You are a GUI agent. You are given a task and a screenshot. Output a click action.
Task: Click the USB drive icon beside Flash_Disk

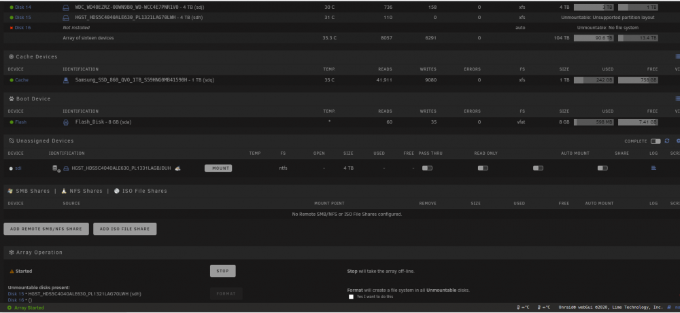pyautogui.click(x=66, y=122)
